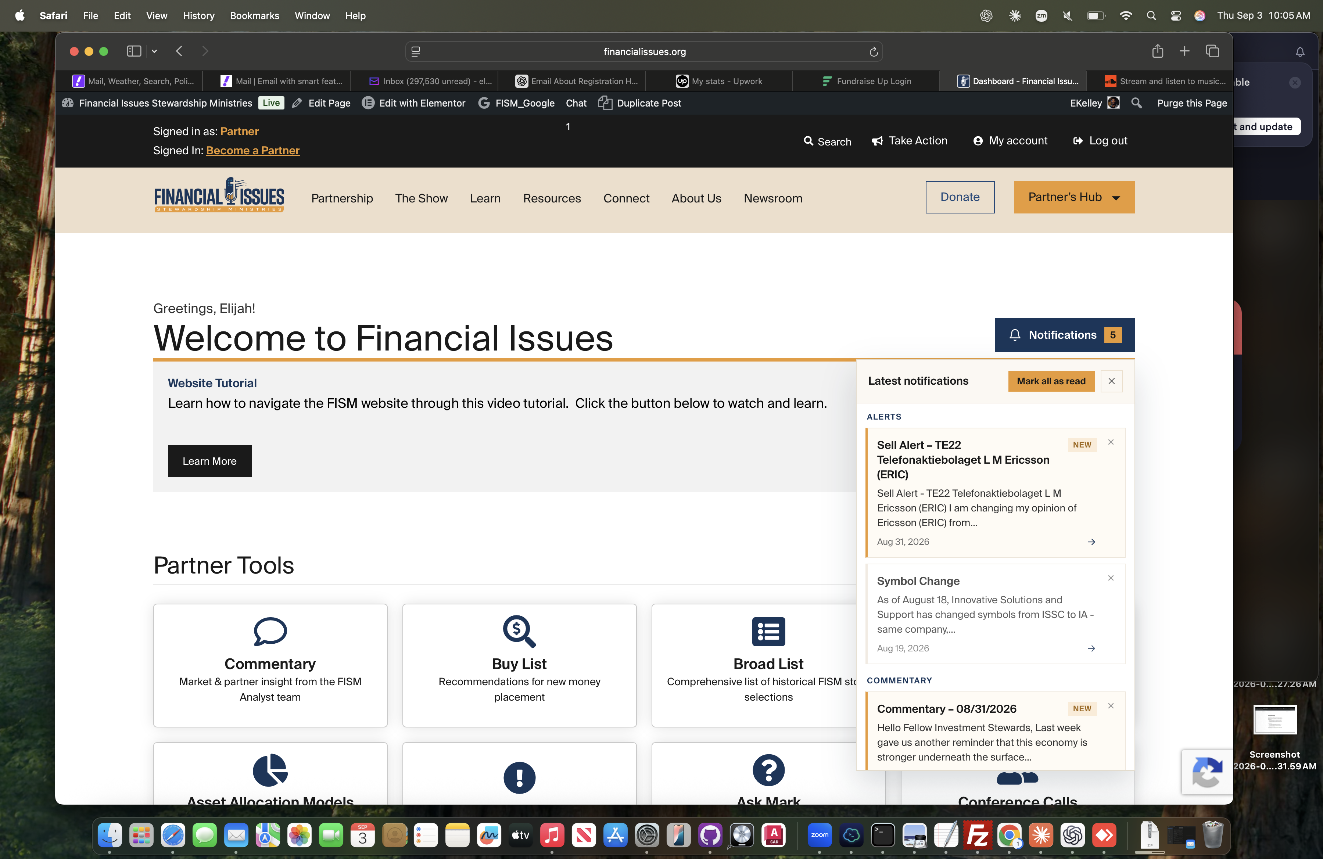Open the Connect menu
The width and height of the screenshot is (1323, 859).
point(626,198)
